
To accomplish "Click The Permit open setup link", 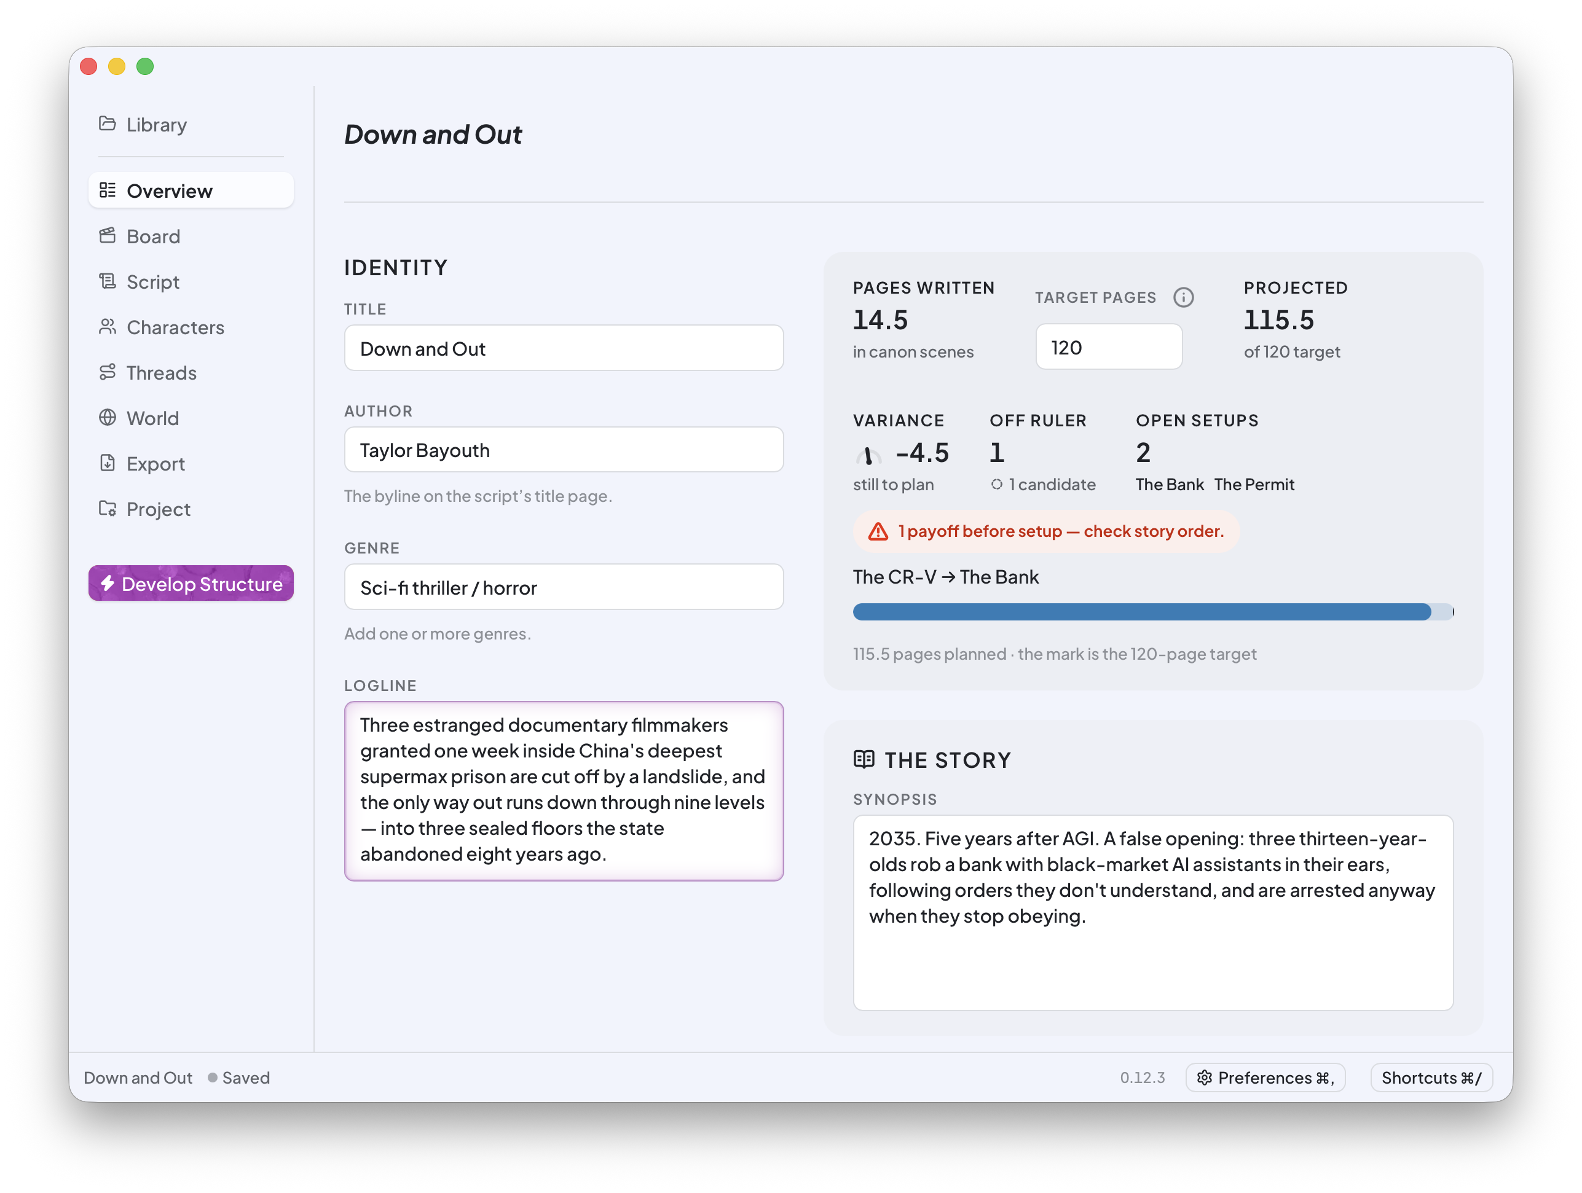I will (x=1254, y=485).
